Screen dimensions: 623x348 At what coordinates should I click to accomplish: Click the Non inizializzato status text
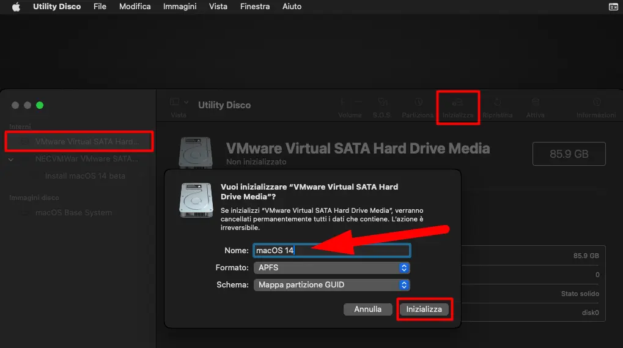click(256, 161)
